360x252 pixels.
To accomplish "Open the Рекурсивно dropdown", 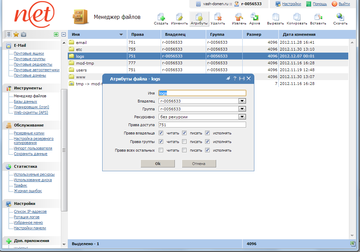I will coord(242,117).
